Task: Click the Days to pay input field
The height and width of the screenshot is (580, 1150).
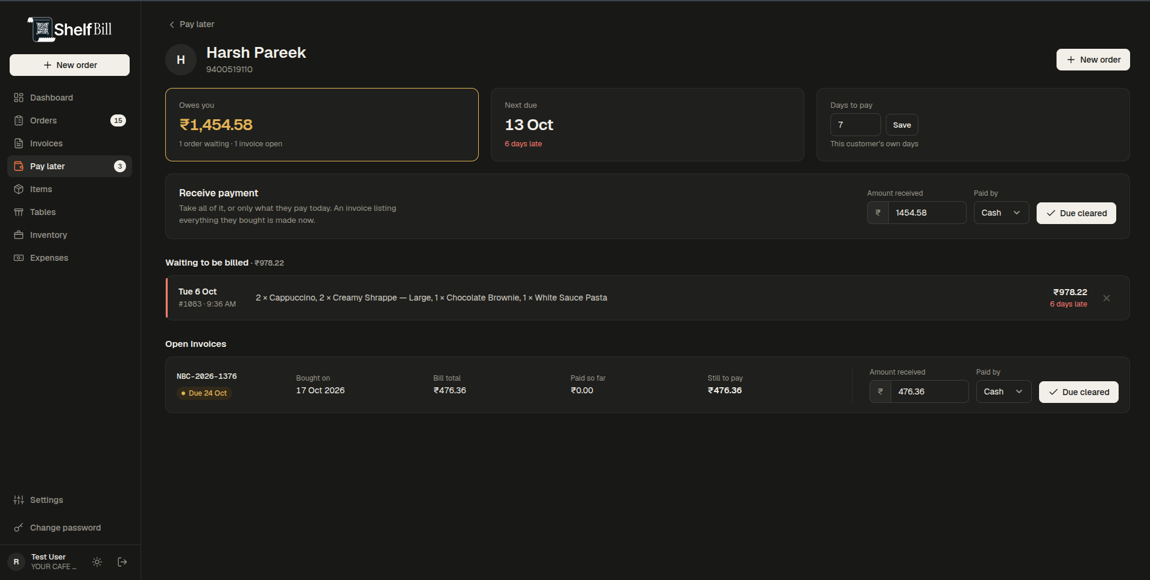Action: (x=855, y=125)
